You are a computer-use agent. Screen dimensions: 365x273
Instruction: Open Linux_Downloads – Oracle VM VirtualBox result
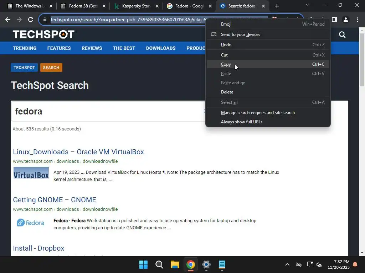78,152
